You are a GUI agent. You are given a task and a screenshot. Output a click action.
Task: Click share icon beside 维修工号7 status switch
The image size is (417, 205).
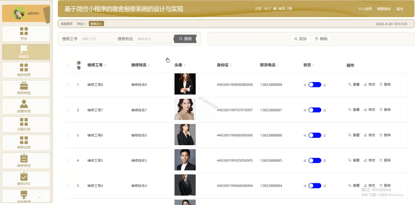pyautogui.click(x=305, y=110)
